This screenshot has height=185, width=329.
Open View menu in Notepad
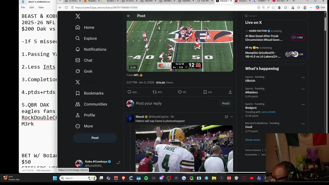[41, 7]
